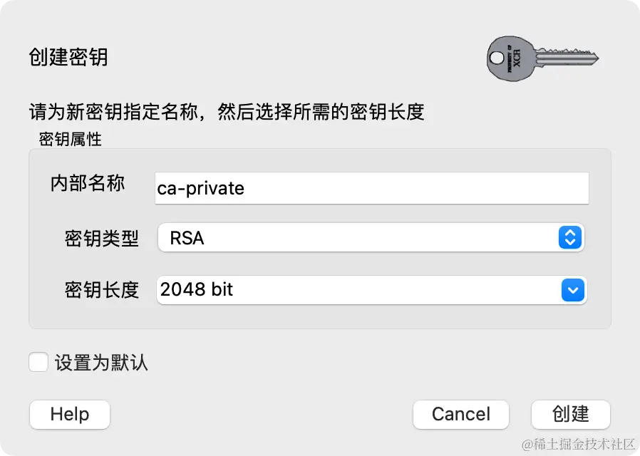Click the 密钥类型 label
This screenshot has width=640, height=456.
(101, 238)
